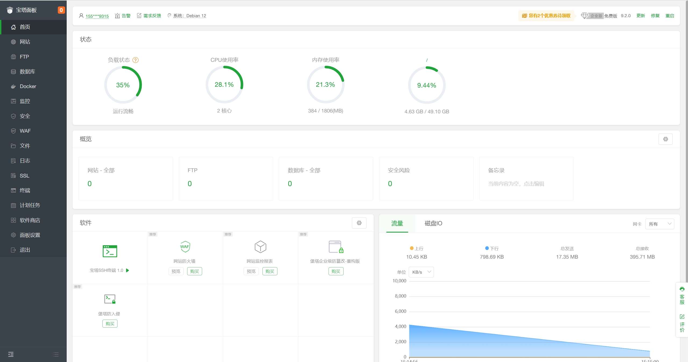The image size is (688, 362).
Task: Click the 日志 log icon in sidebar
Action: tap(13, 161)
